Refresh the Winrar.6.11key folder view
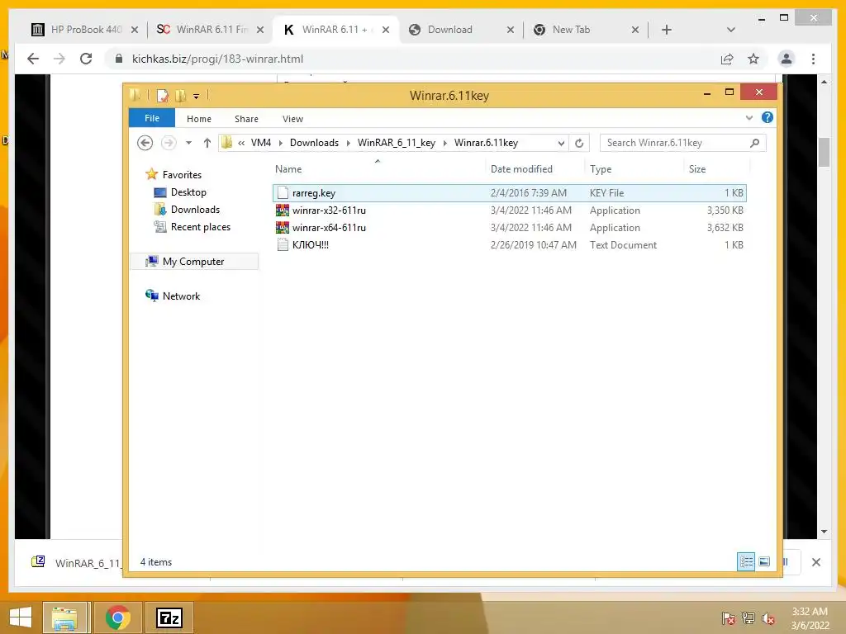 579,143
